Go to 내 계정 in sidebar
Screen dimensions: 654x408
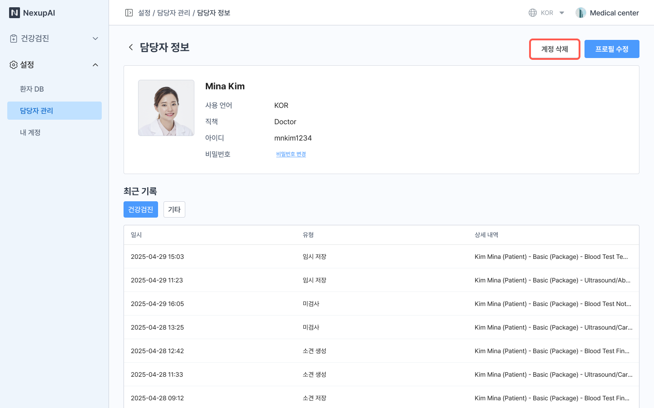(30, 132)
